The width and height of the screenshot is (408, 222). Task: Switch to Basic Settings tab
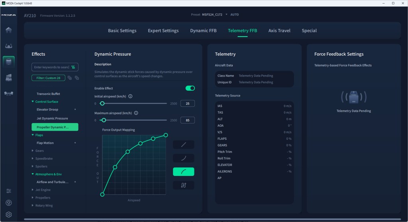(122, 31)
